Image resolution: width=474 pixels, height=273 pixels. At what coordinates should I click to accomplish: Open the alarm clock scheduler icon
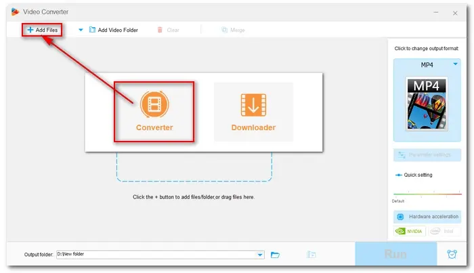(452, 254)
